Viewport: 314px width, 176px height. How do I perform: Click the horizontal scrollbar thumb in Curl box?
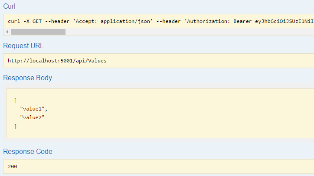coord(38,32)
